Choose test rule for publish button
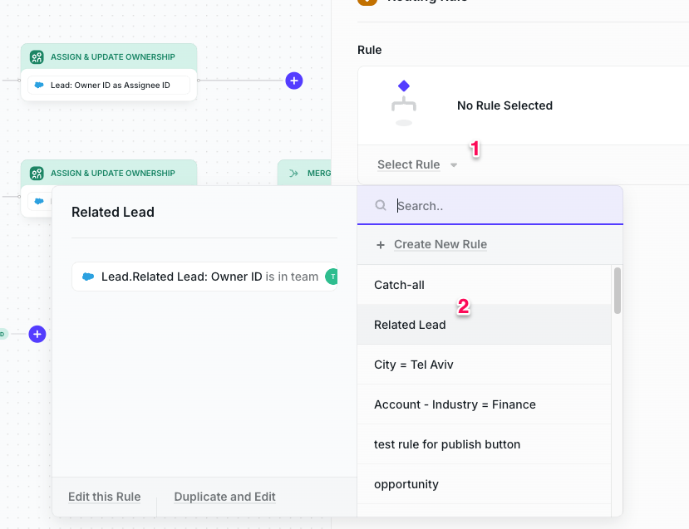 pyautogui.click(x=484, y=444)
